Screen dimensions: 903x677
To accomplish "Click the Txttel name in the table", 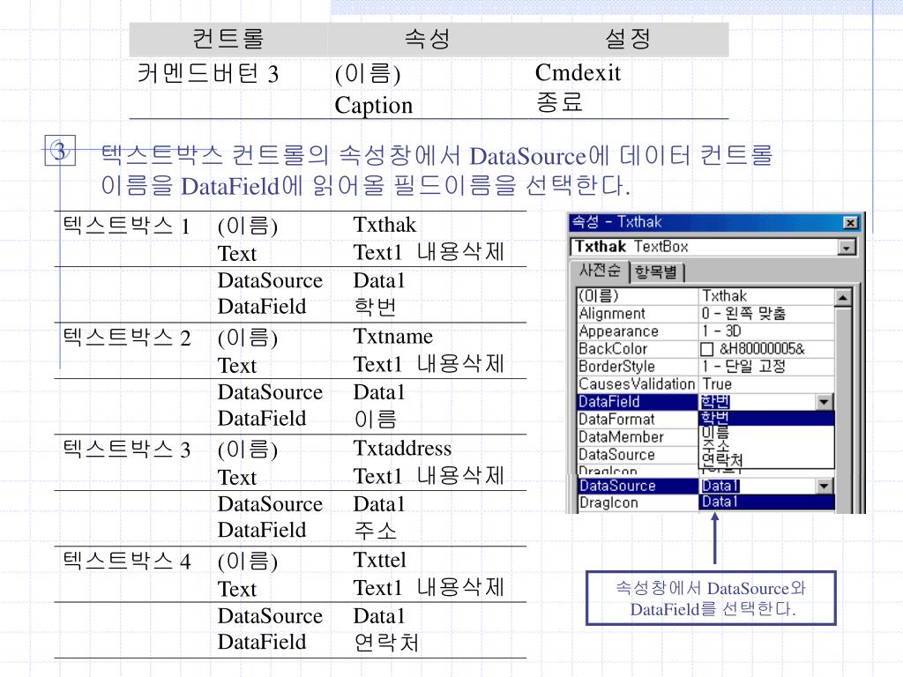I will 379,560.
